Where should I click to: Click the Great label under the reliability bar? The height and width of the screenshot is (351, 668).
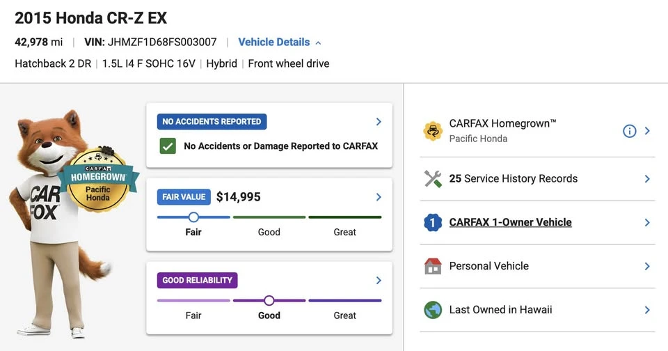click(344, 315)
